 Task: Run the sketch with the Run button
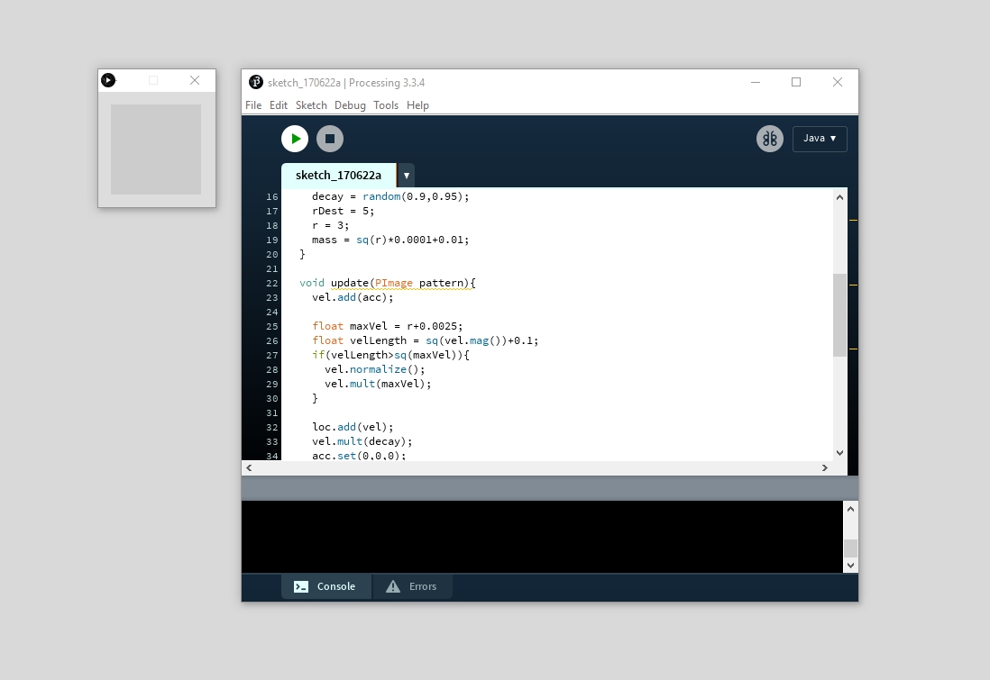coord(295,139)
